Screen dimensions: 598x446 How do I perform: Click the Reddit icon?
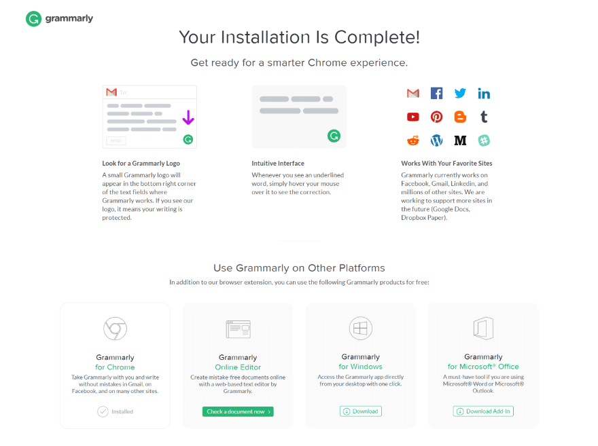(x=413, y=141)
